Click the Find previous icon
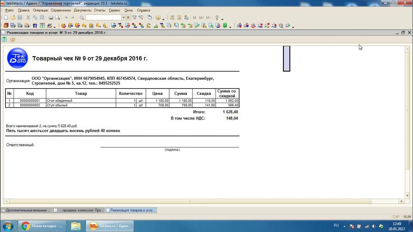This screenshot has width=413, height=232. tap(141, 18)
